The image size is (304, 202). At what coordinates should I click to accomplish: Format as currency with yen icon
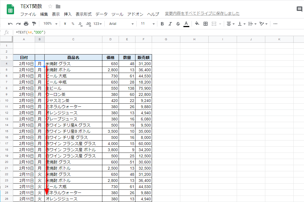(x=65, y=23)
